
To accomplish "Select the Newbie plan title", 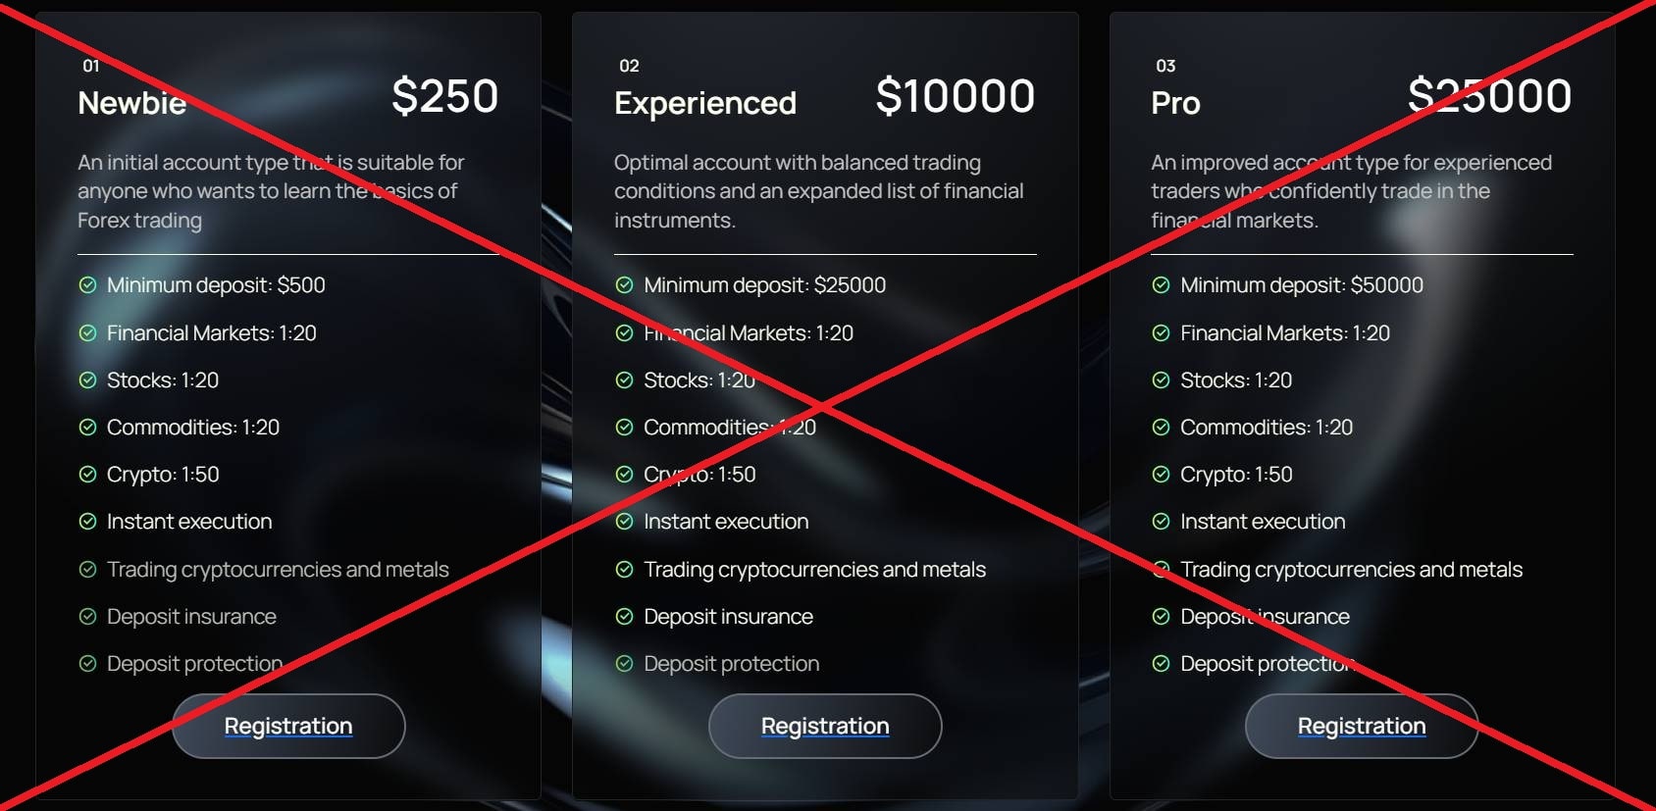I will (132, 102).
